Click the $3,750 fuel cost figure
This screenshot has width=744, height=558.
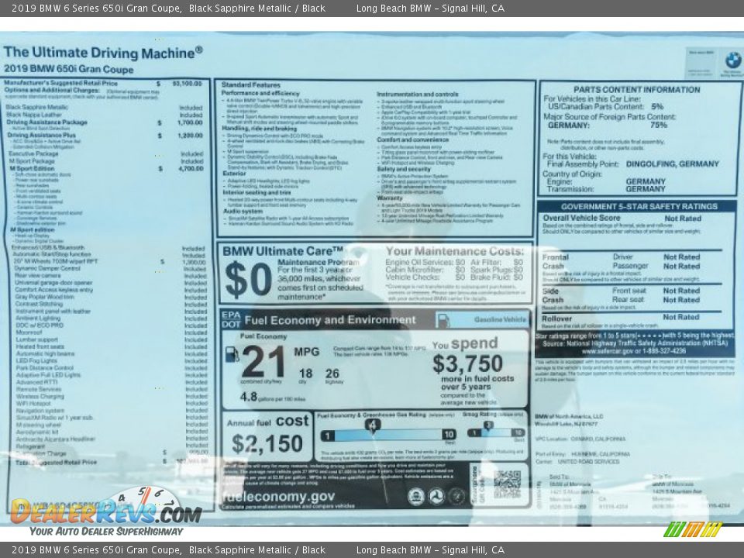pyautogui.click(x=467, y=363)
